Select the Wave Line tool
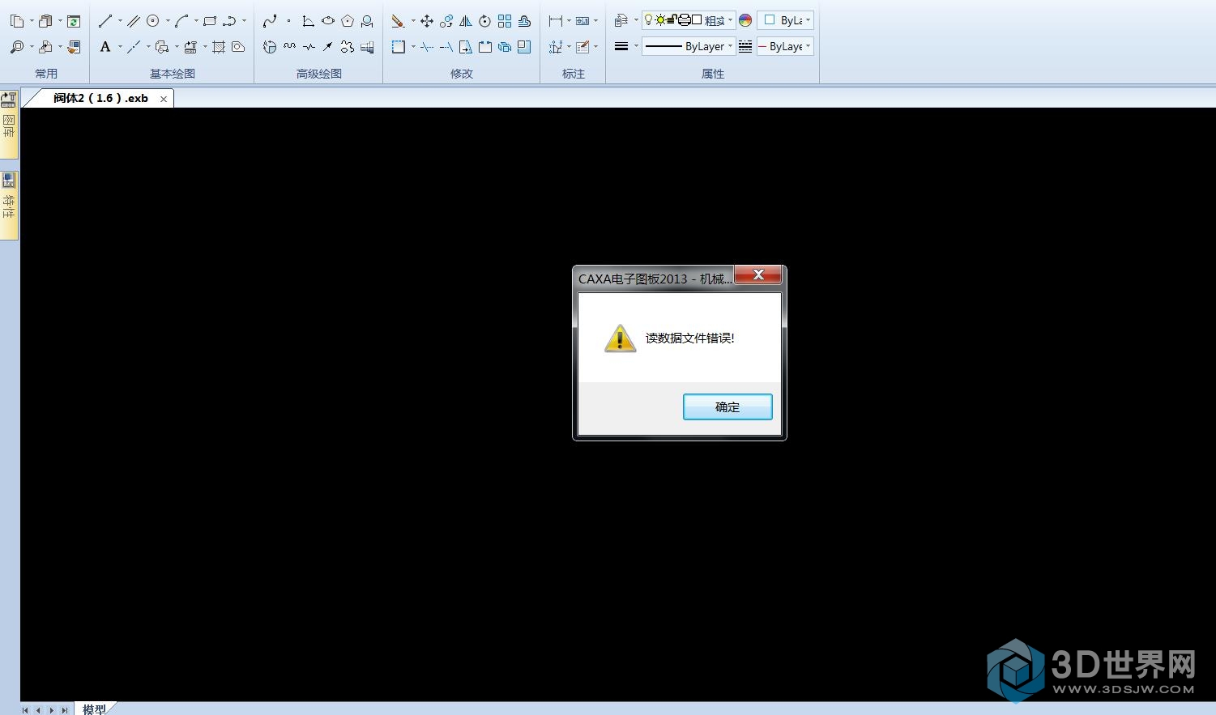This screenshot has height=715, width=1216. pos(289,47)
